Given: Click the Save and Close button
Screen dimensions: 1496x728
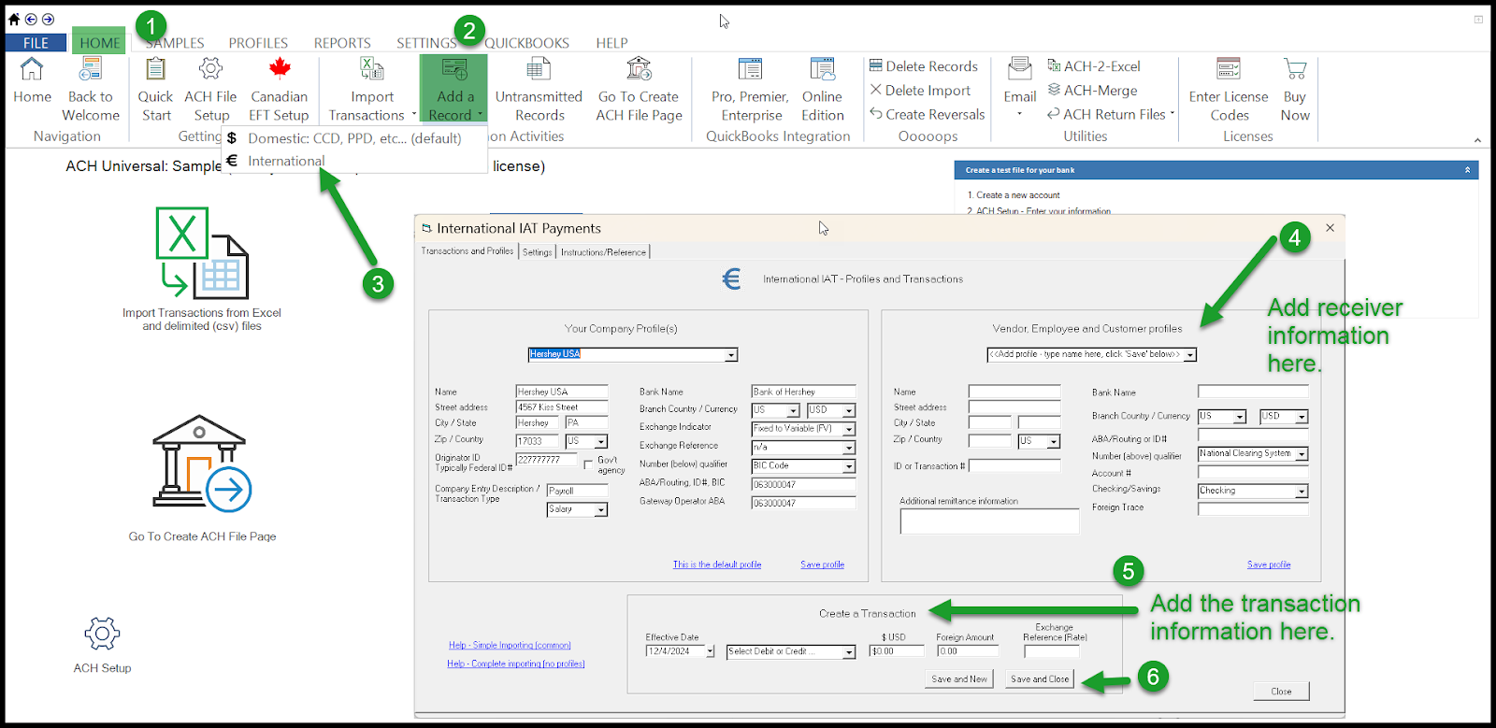Looking at the screenshot, I should pos(1040,679).
